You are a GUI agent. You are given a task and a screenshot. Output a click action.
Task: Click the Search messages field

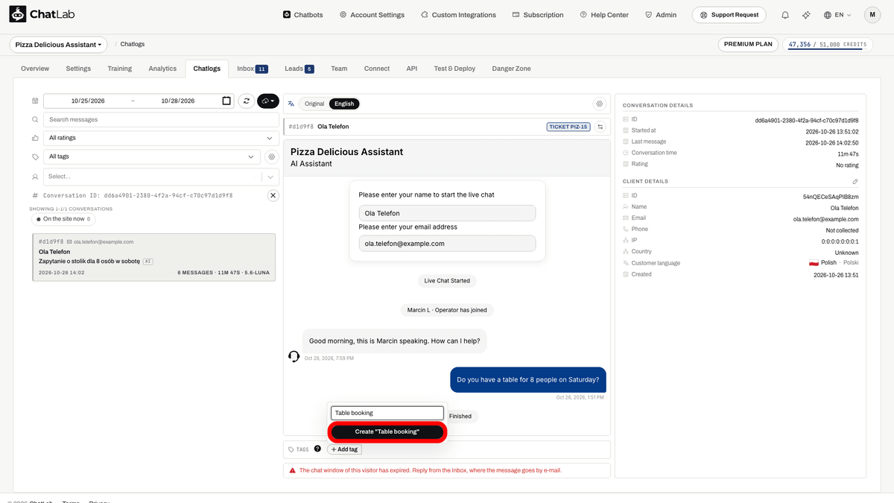(161, 119)
